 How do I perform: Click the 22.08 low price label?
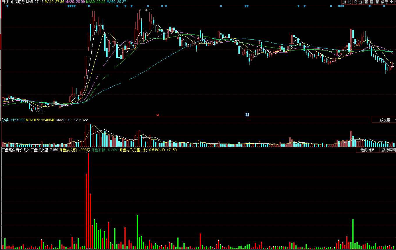coord(40,111)
